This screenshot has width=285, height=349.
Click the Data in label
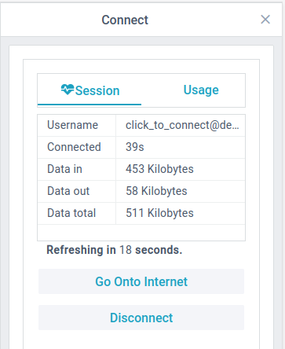[64, 169]
